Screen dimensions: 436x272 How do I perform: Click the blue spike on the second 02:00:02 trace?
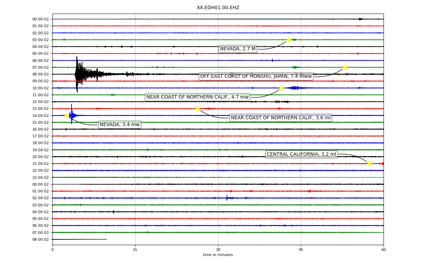[x=227, y=198]
